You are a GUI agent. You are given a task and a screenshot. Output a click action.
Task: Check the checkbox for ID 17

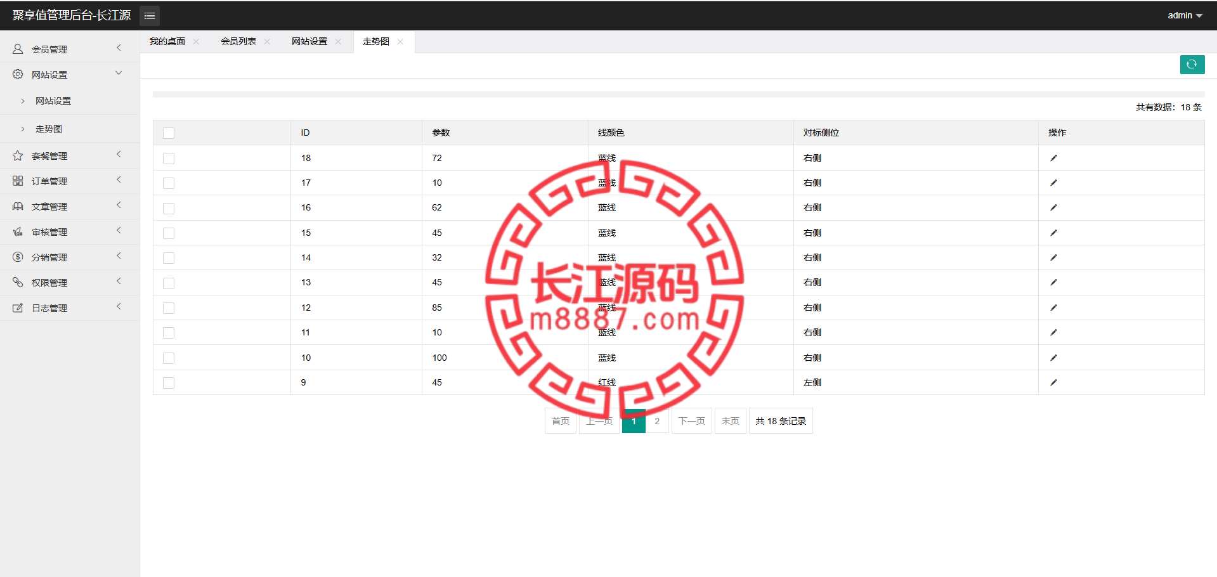[169, 183]
